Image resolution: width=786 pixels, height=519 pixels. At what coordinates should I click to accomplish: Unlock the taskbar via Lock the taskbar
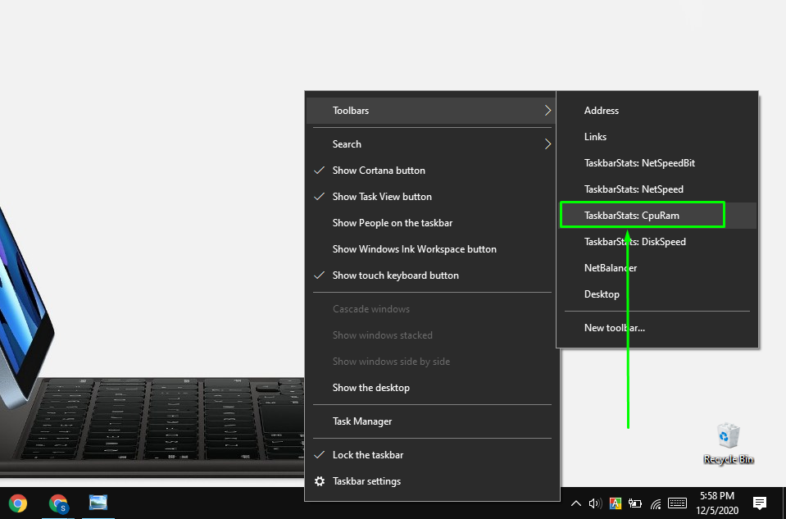tap(368, 455)
